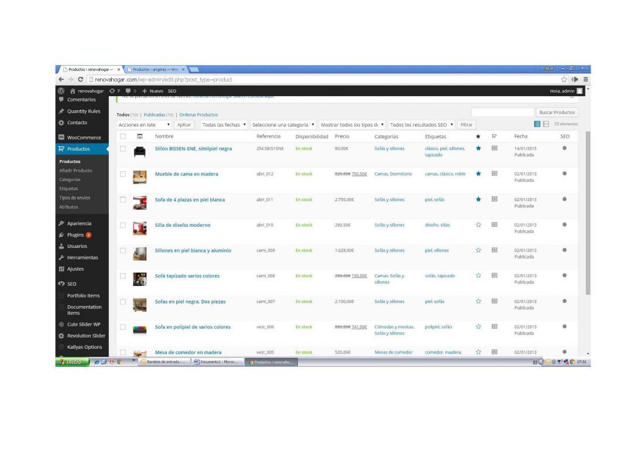Click Windows Inicio start button
Screen dimensions: 644x456
click(x=73, y=362)
